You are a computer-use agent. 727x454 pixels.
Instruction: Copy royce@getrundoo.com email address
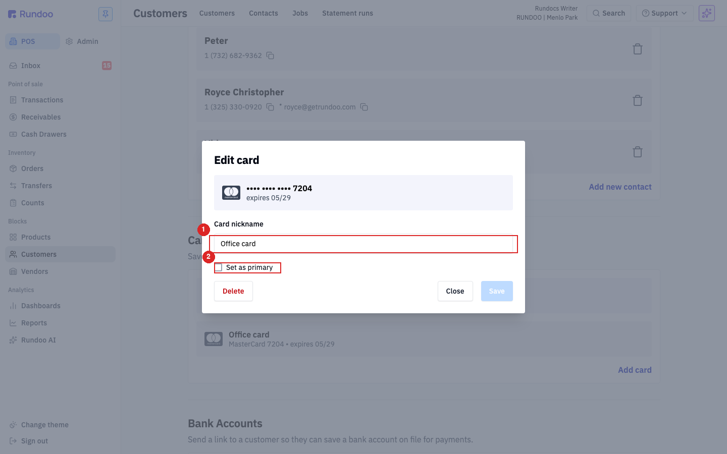click(x=364, y=107)
